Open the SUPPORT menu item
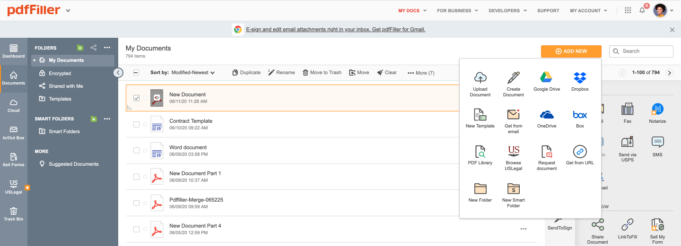 (548, 10)
